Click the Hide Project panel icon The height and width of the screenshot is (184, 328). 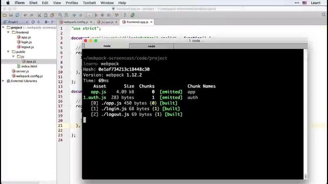53,22
